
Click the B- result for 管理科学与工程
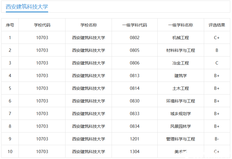pyautogui.click(x=217, y=139)
